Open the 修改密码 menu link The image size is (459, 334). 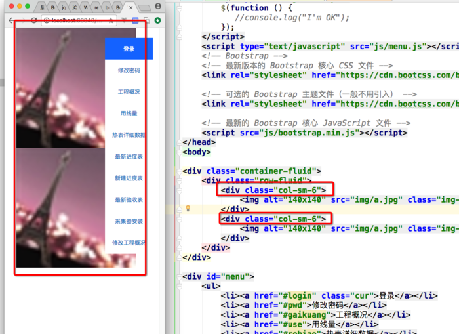point(129,70)
